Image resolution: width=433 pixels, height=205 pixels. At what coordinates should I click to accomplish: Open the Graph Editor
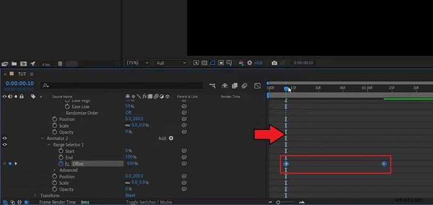pyautogui.click(x=257, y=86)
